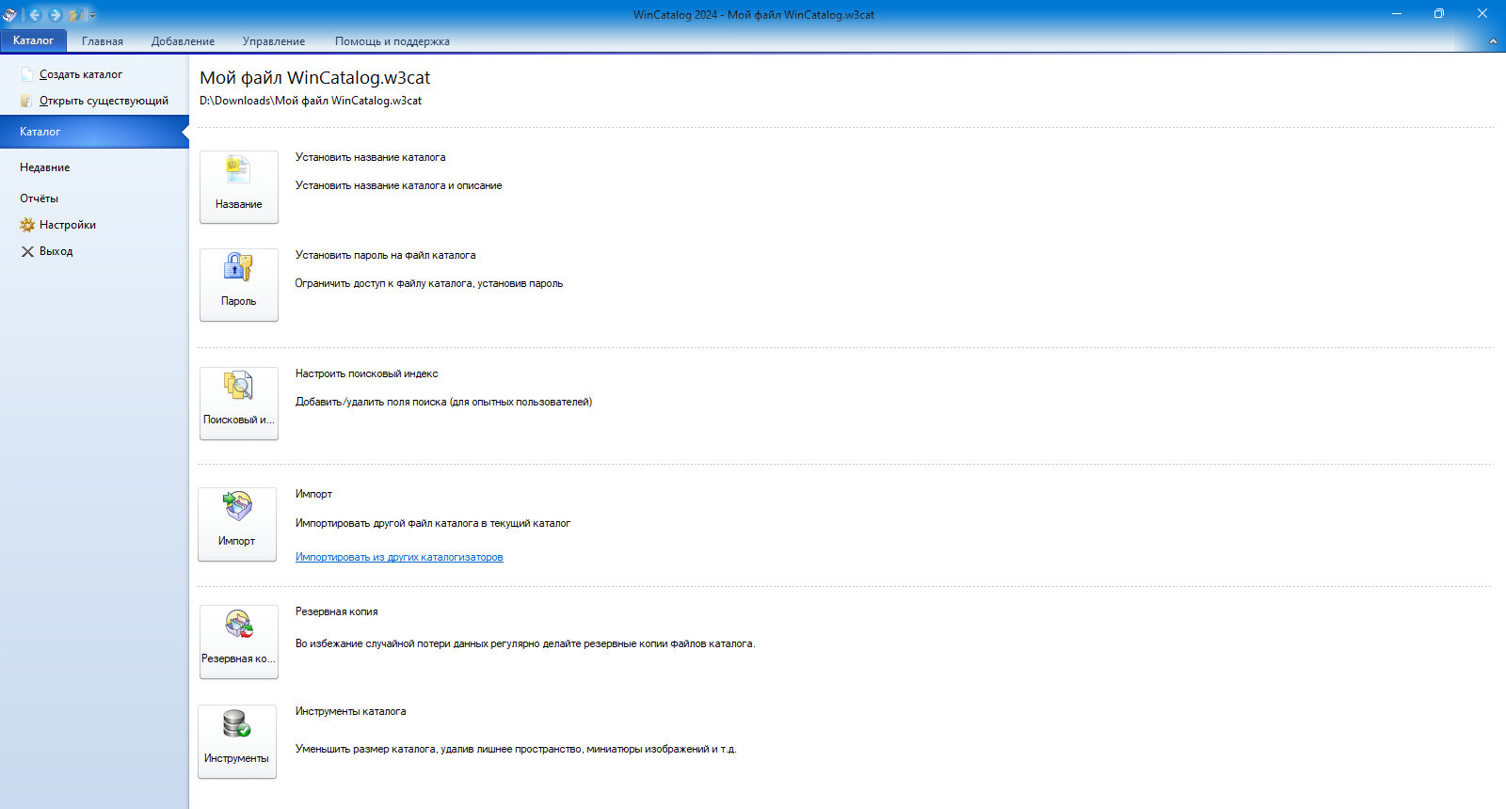Click the Инструменты button label

coord(237,758)
